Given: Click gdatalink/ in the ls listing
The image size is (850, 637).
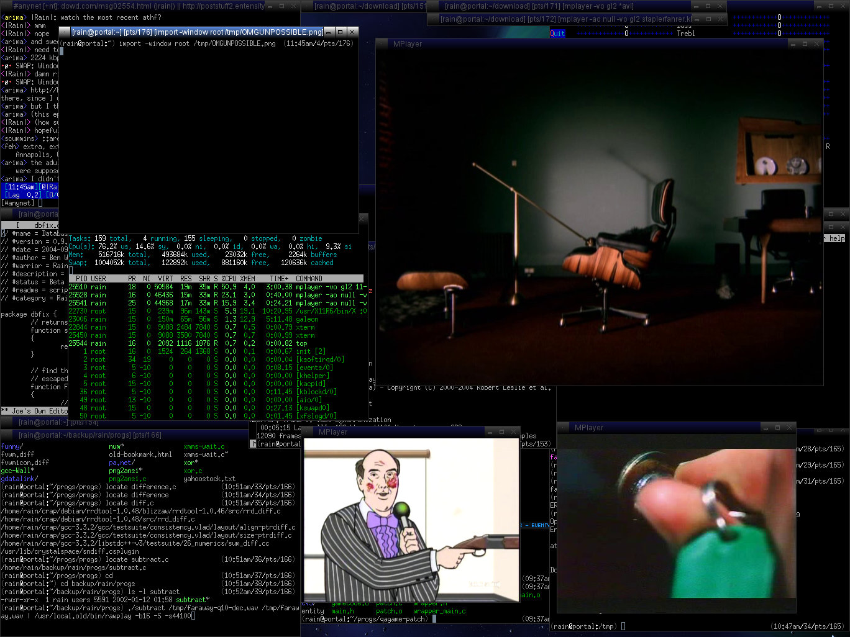Looking at the screenshot, I should coord(20,479).
